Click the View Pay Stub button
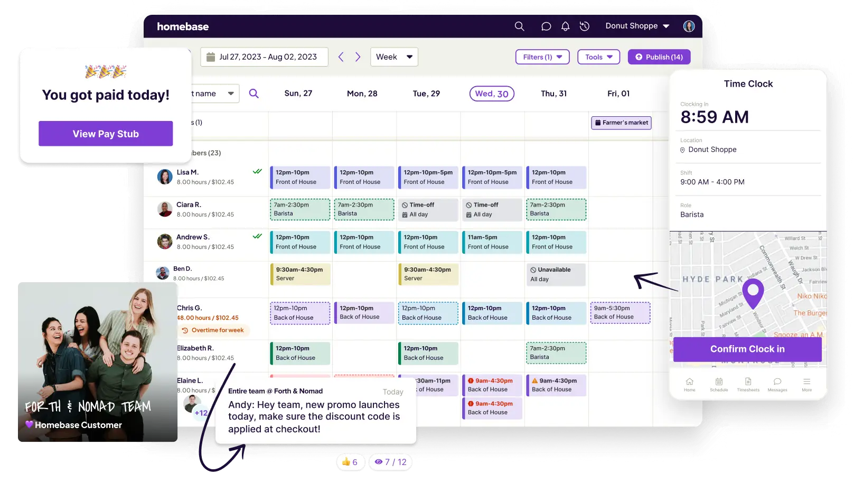Screen dimensions: 854x483 coord(106,134)
